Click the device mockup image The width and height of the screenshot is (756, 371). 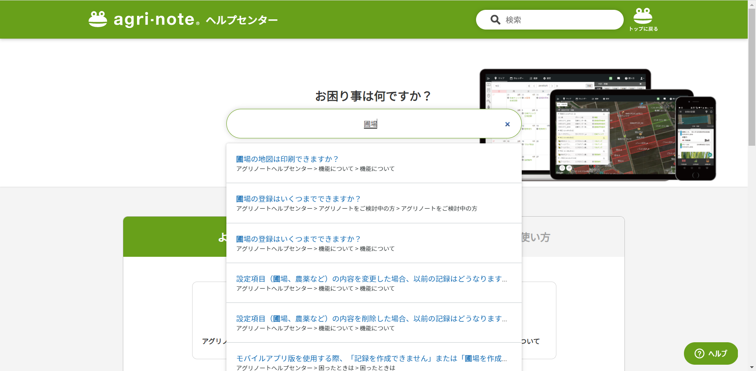click(x=598, y=125)
